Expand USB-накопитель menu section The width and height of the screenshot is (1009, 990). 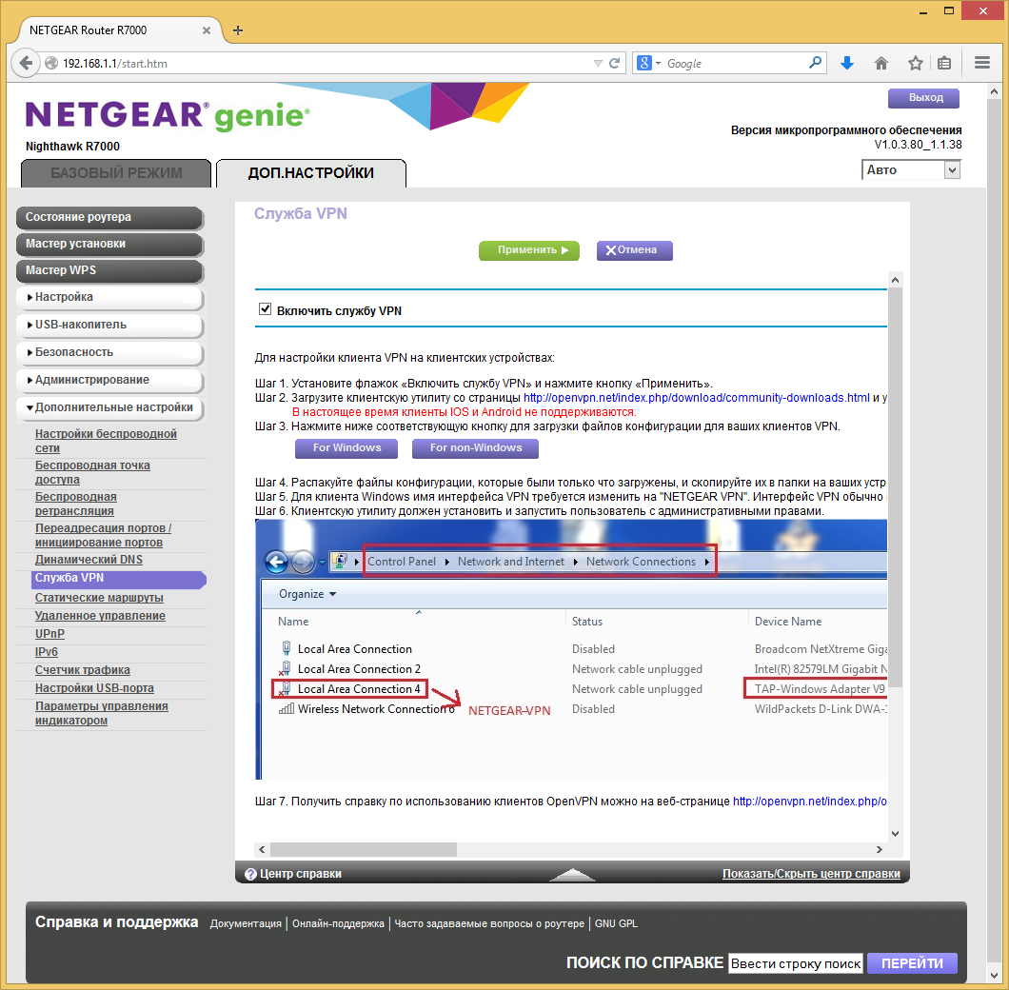click(109, 325)
